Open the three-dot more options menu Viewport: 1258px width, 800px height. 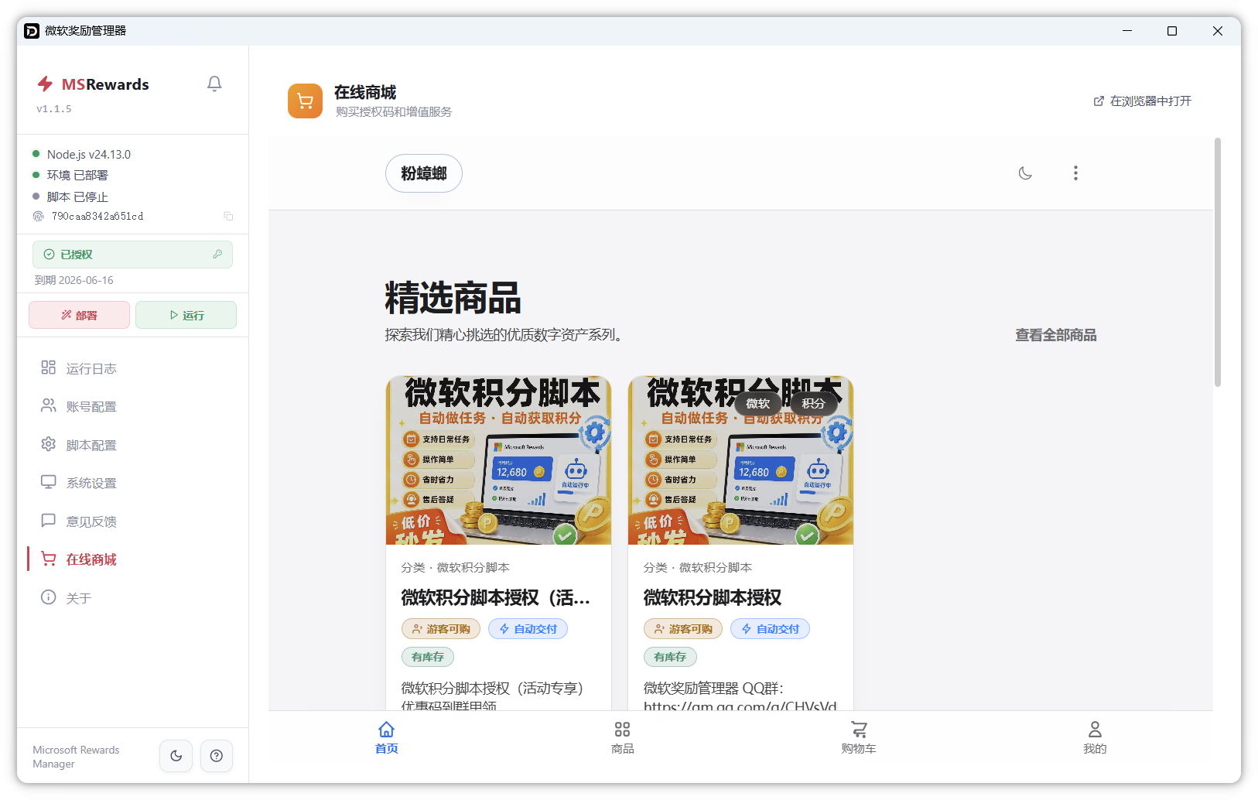(x=1075, y=173)
